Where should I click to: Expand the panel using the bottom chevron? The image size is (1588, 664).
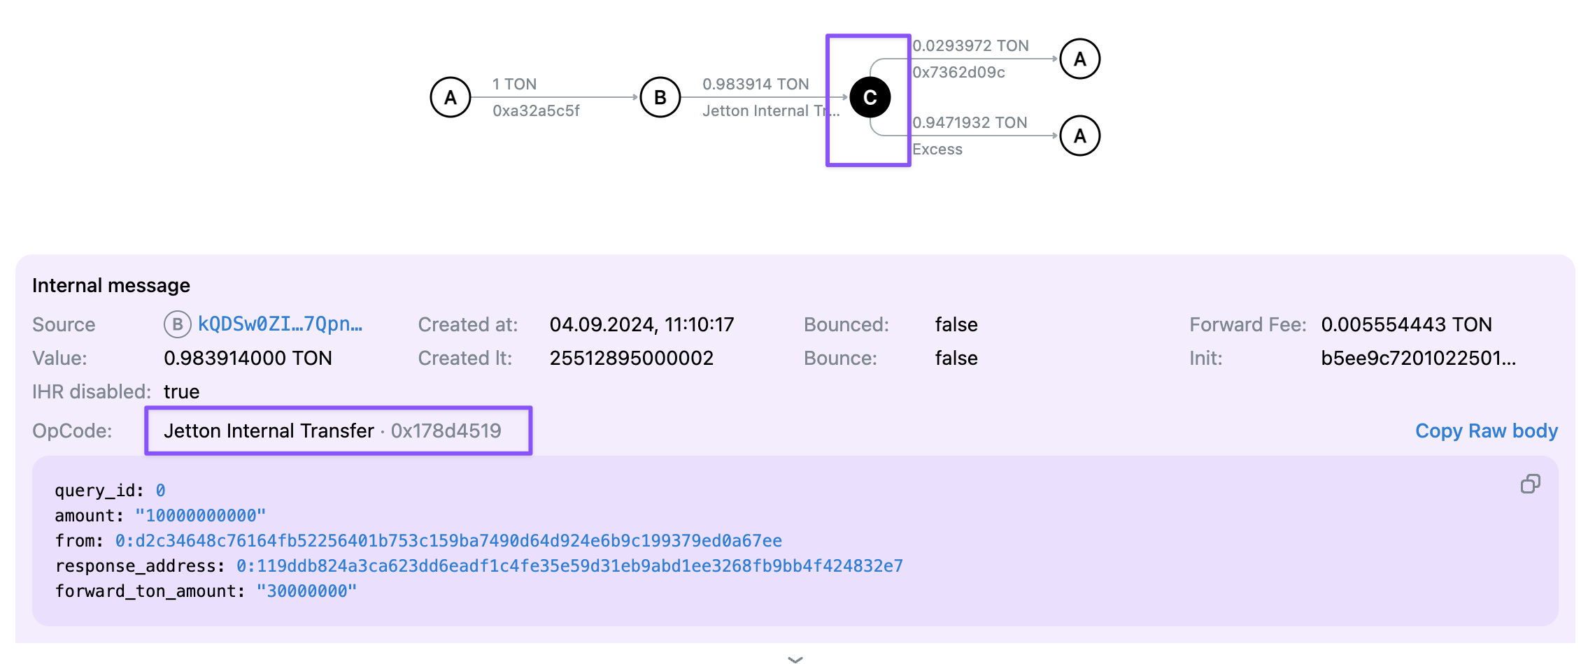795,658
